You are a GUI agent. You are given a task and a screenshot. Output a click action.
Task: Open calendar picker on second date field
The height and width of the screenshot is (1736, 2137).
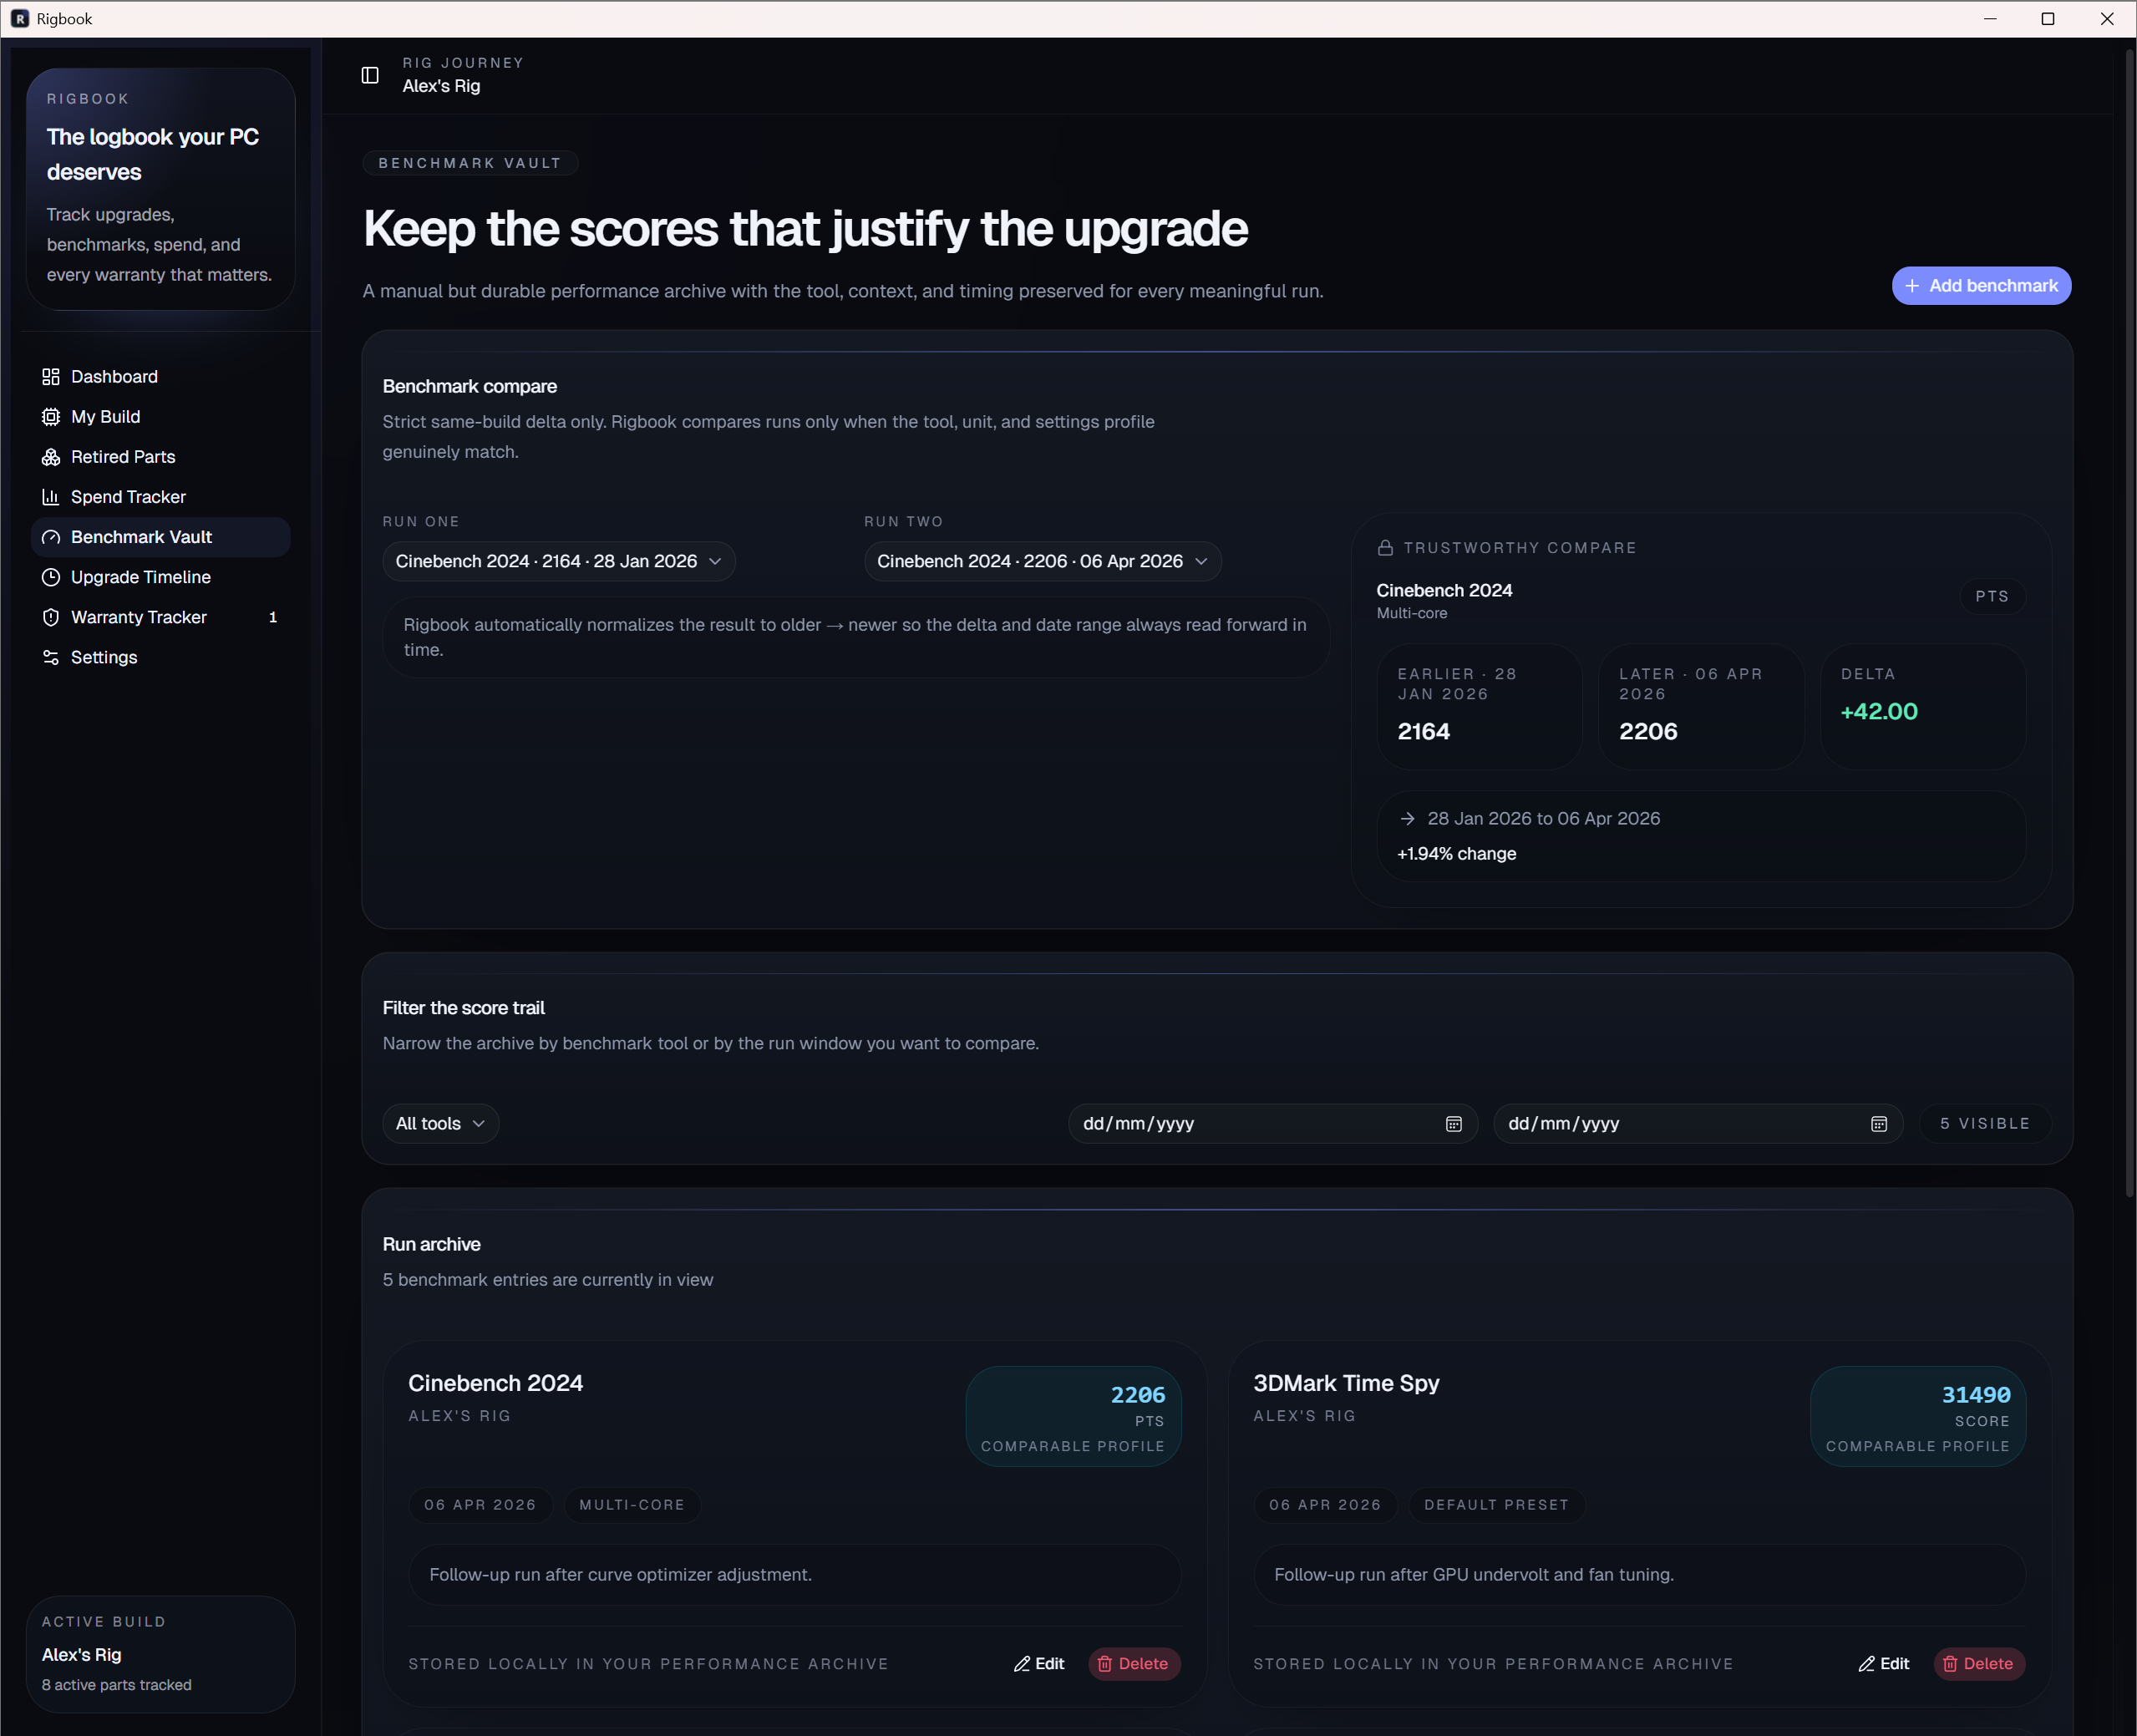click(x=1878, y=1124)
